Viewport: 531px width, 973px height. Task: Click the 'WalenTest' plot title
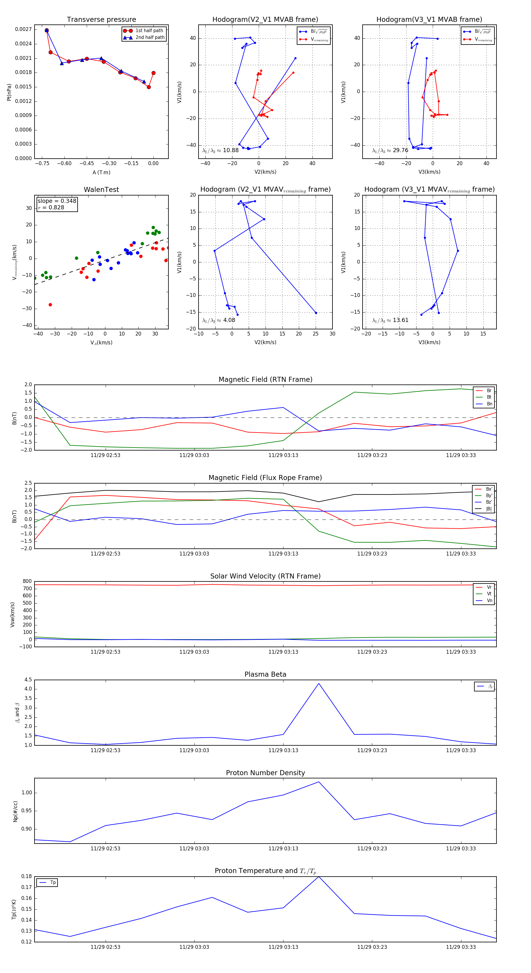[x=101, y=190]
